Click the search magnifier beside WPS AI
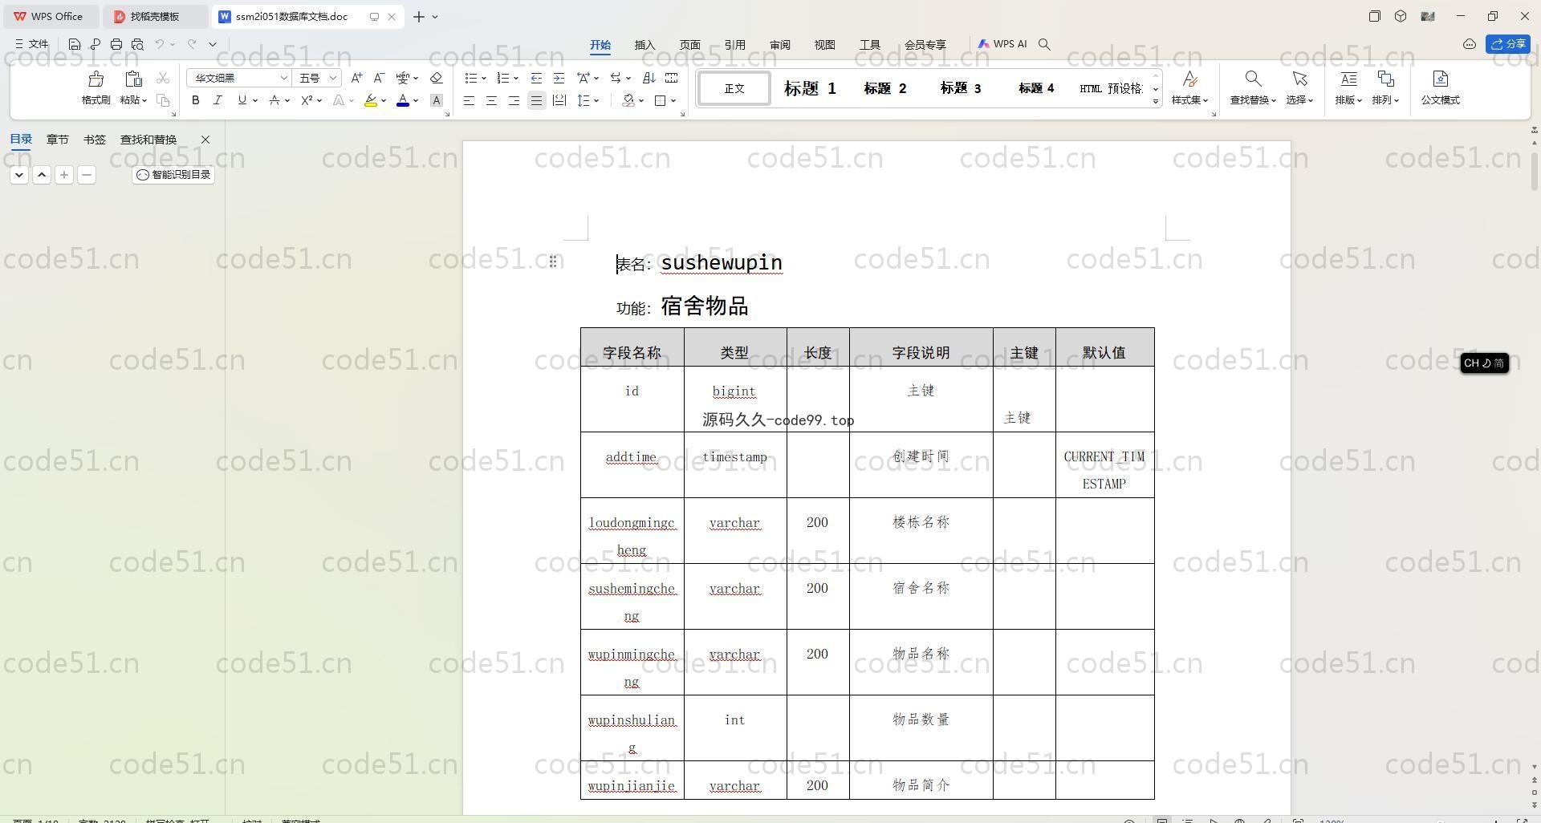Viewport: 1541px width, 823px height. [1044, 44]
